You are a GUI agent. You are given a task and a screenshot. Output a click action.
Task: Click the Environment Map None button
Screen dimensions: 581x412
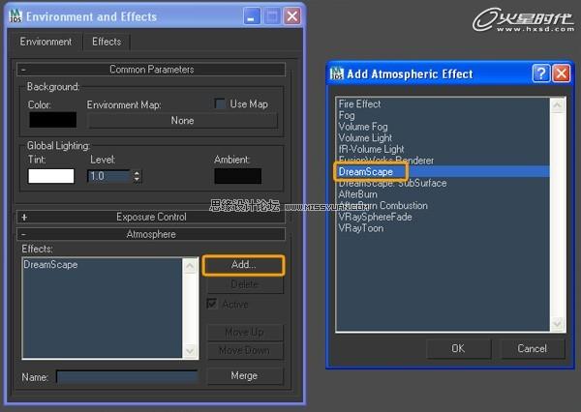pyautogui.click(x=182, y=121)
